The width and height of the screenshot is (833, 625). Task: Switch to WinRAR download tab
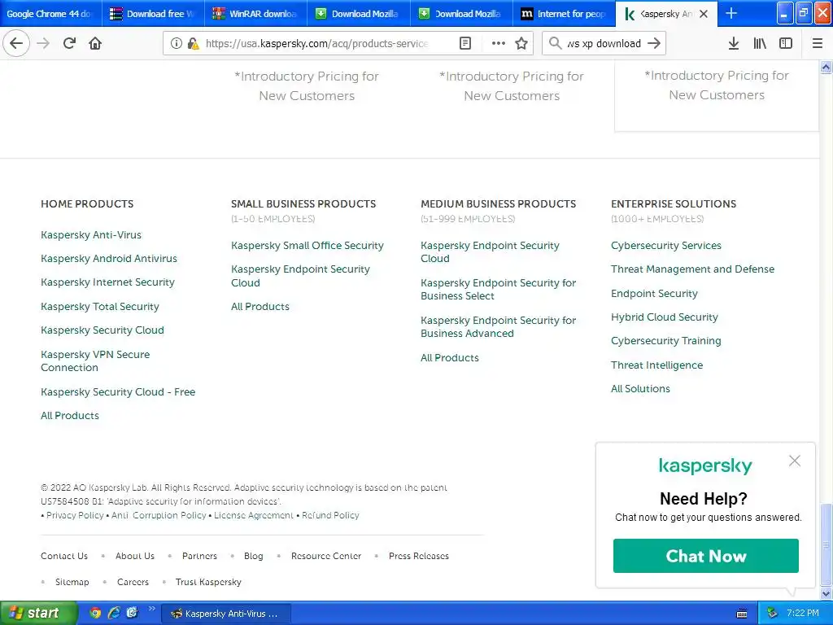[255, 13]
